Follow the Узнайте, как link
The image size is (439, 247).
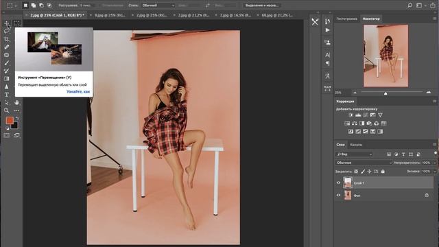[x=78, y=91]
